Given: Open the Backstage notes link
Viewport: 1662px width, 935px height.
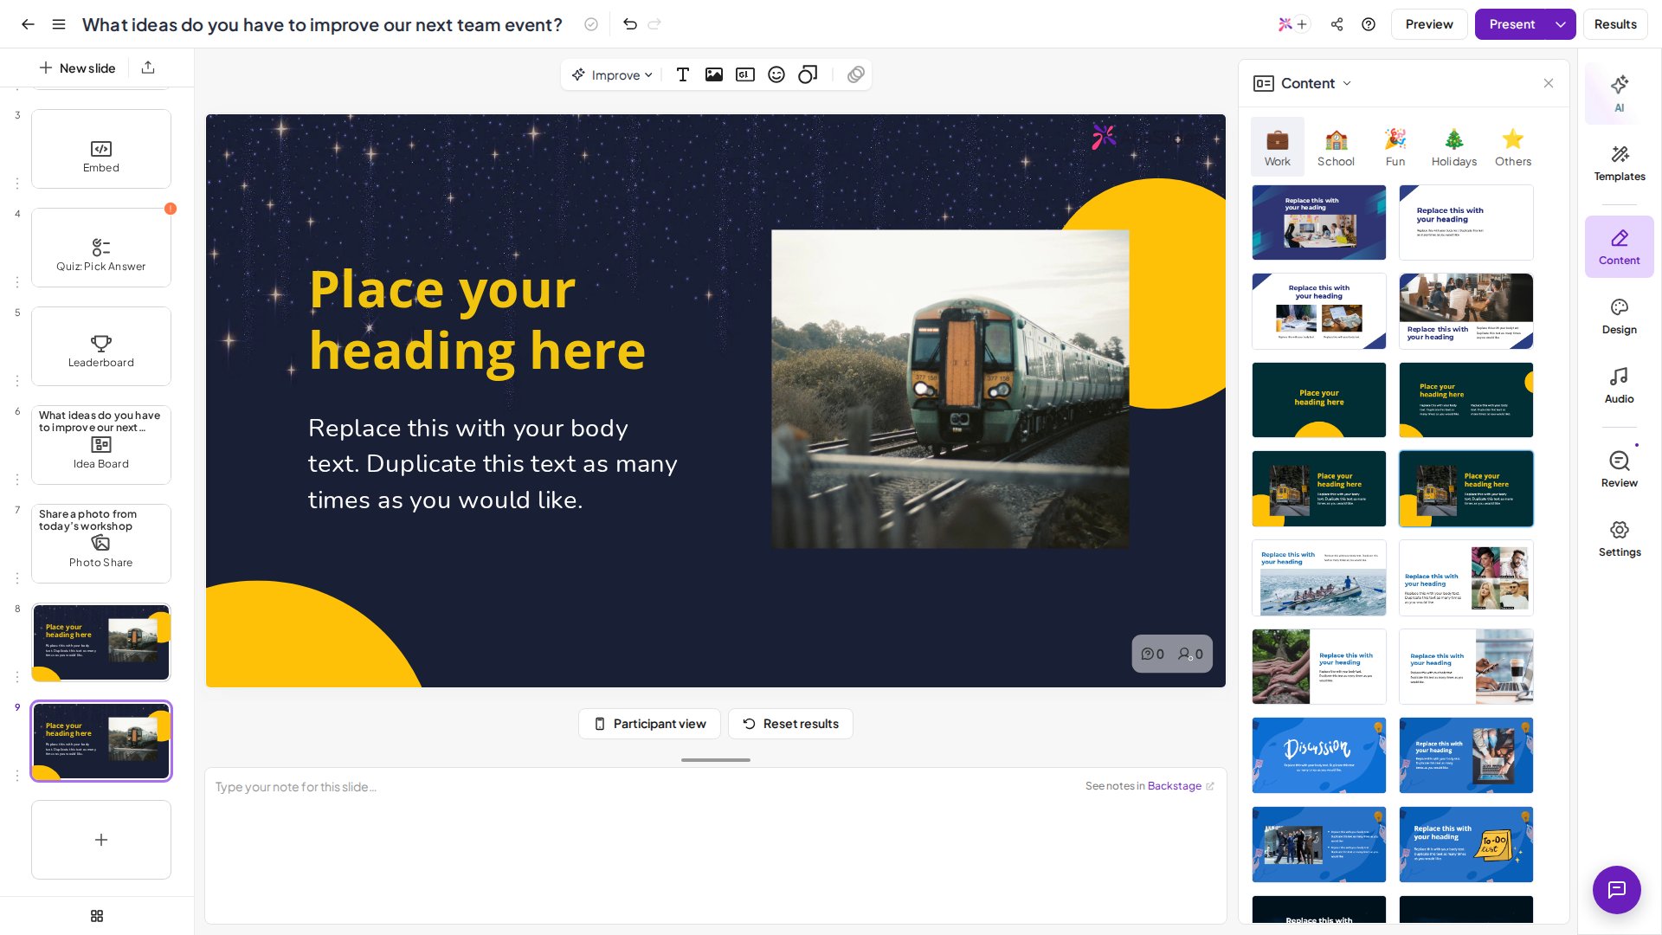Looking at the screenshot, I should click(1174, 786).
